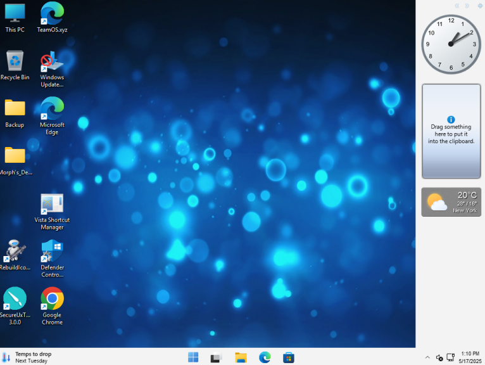Open the clock and date flyout
Screen dimensions: 485x365
coord(470,357)
